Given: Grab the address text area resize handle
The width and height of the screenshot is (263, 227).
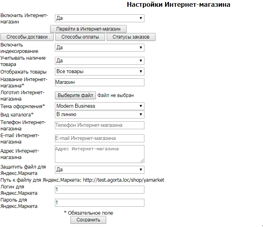Looking at the screenshot, I should pos(142,161).
